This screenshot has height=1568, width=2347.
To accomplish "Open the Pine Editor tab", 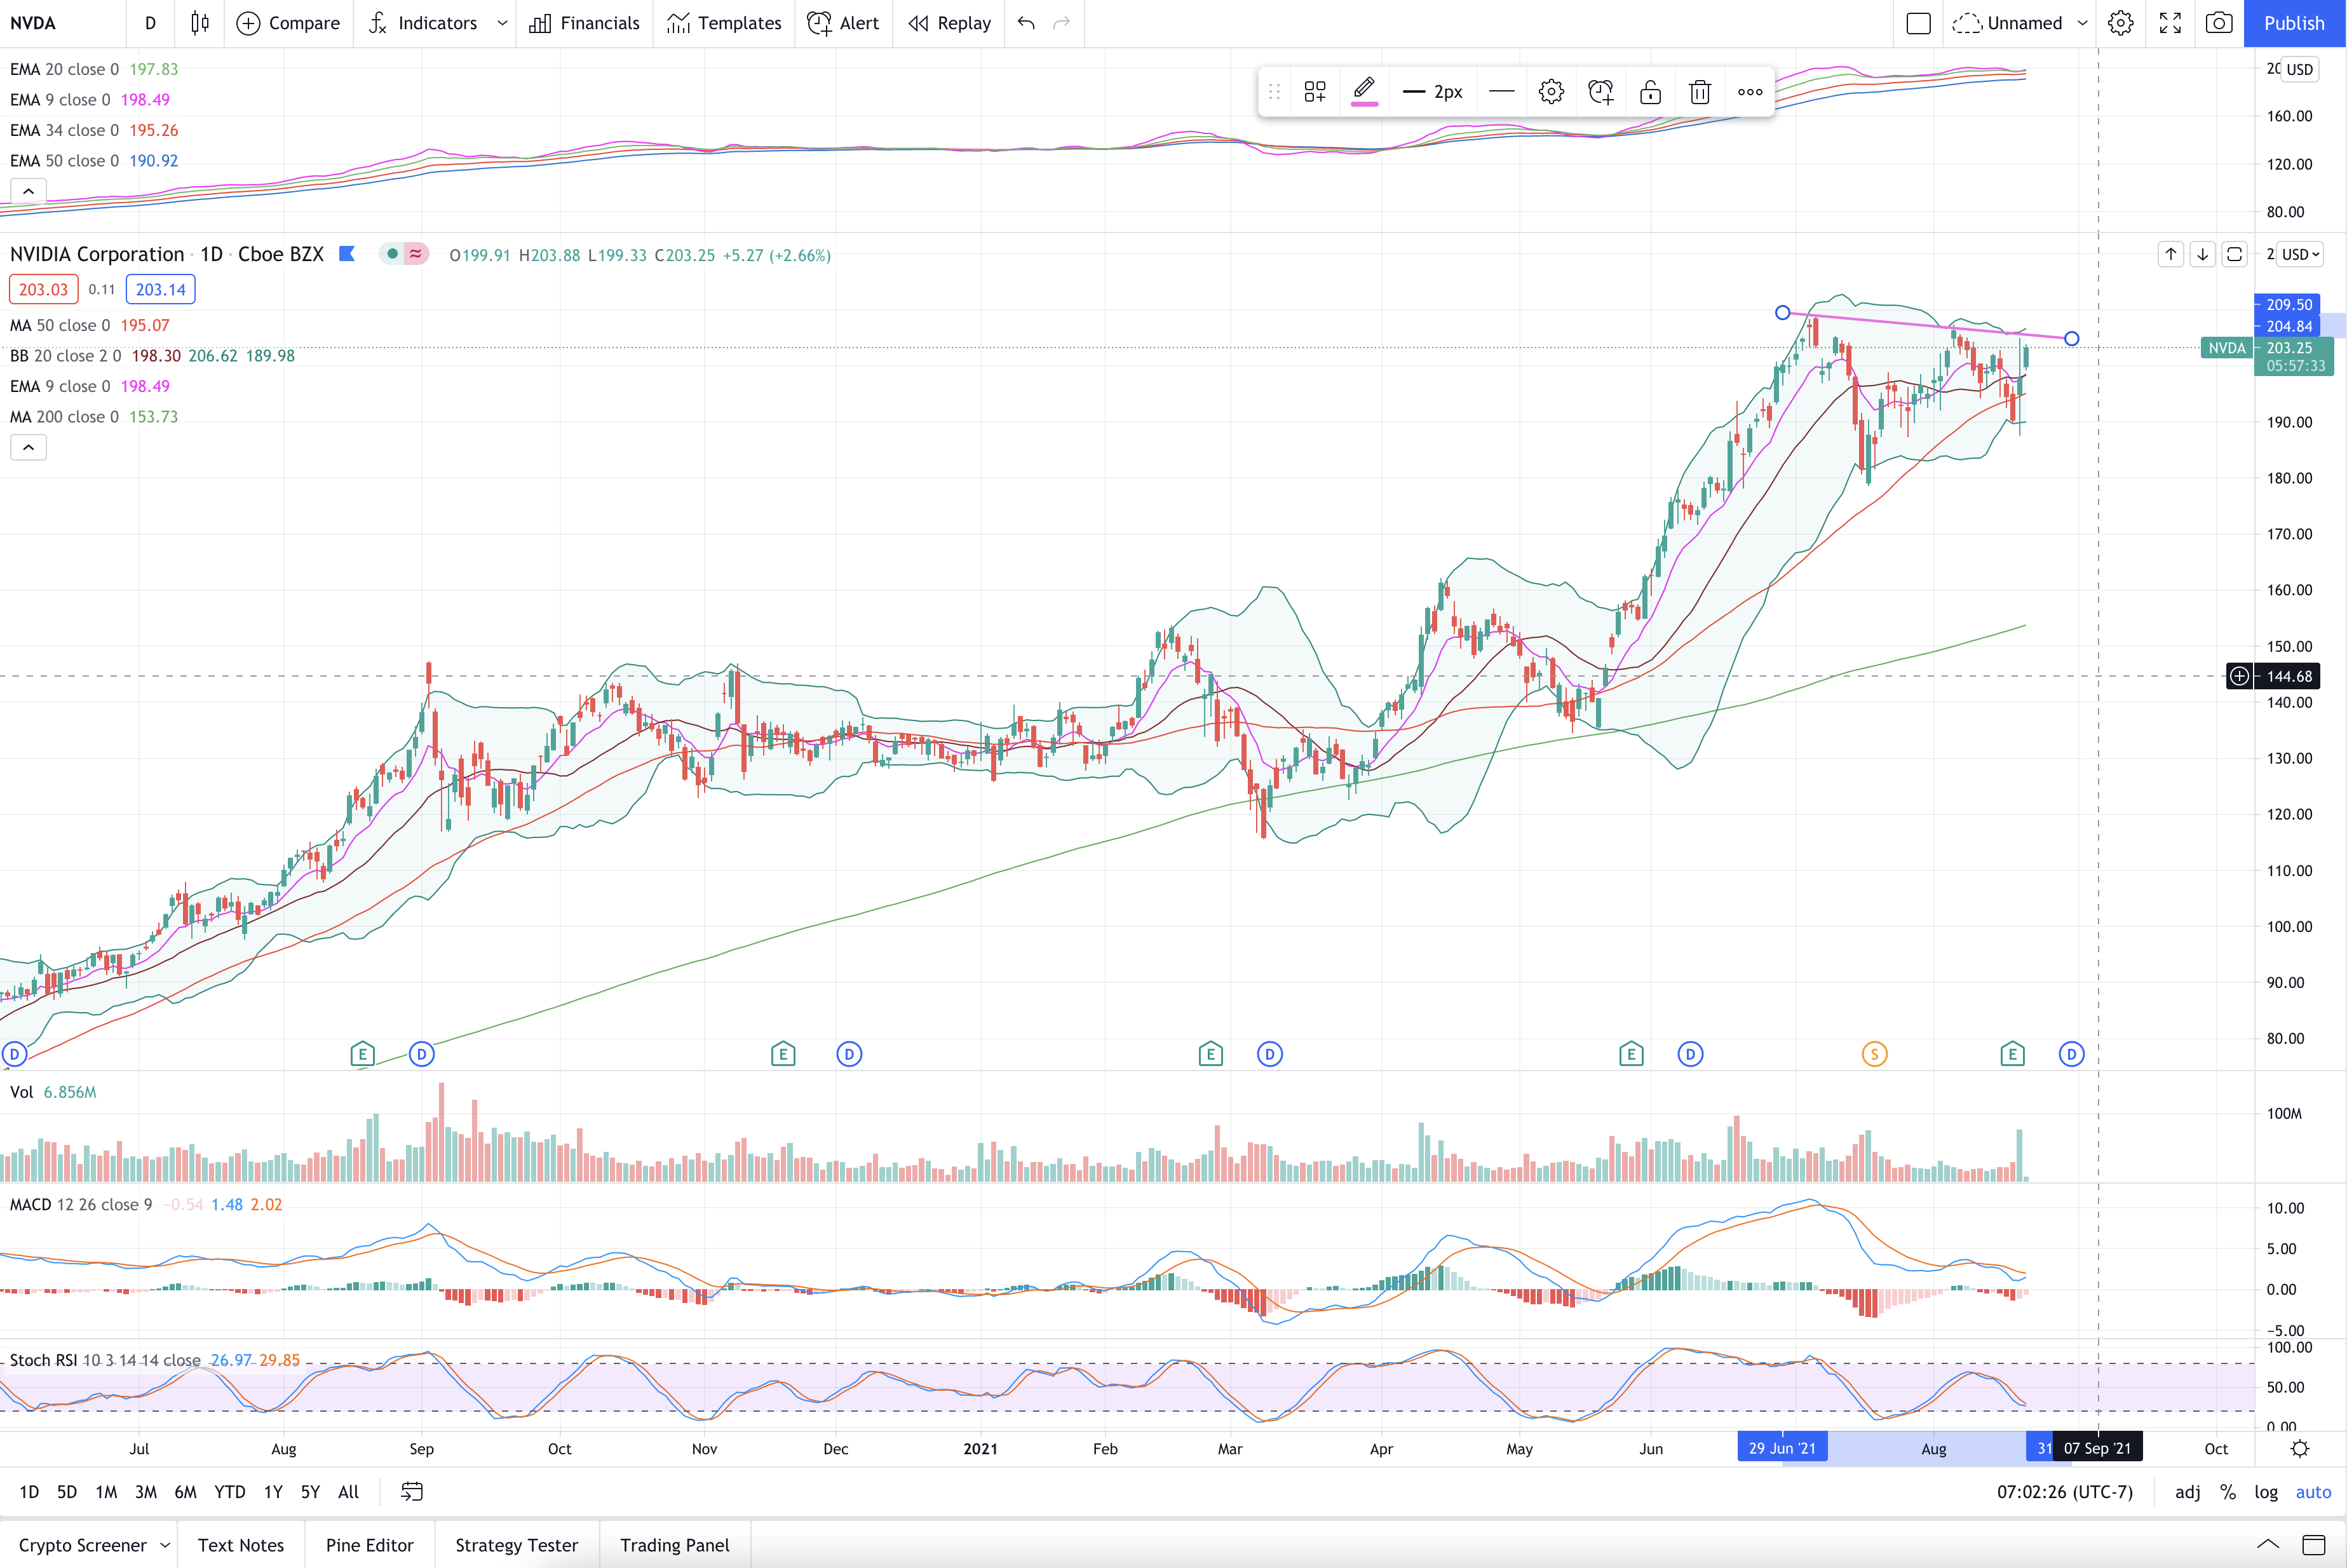I will click(x=369, y=1545).
